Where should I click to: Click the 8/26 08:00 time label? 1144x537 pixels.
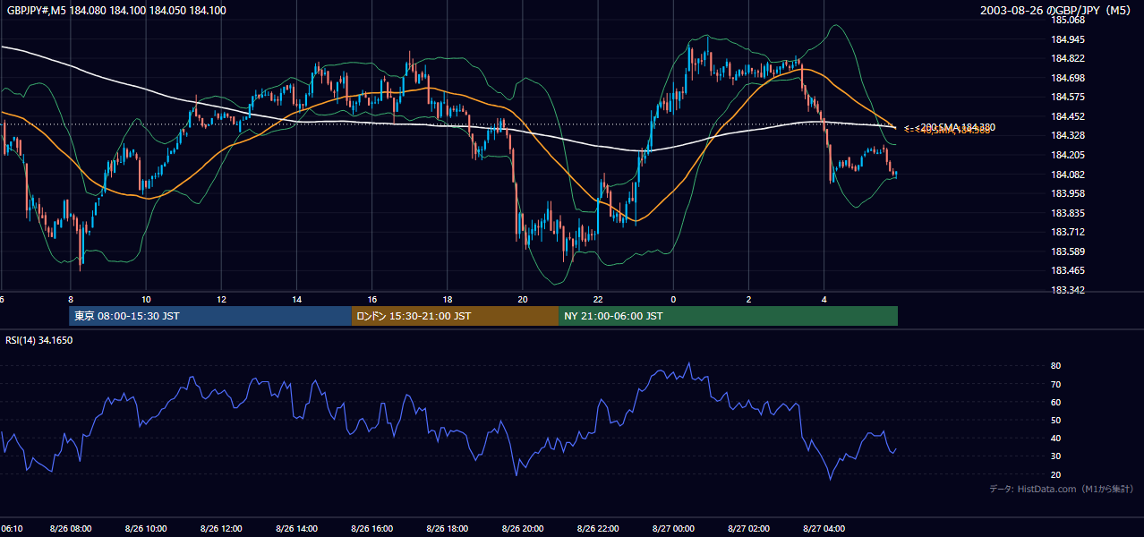[70, 529]
